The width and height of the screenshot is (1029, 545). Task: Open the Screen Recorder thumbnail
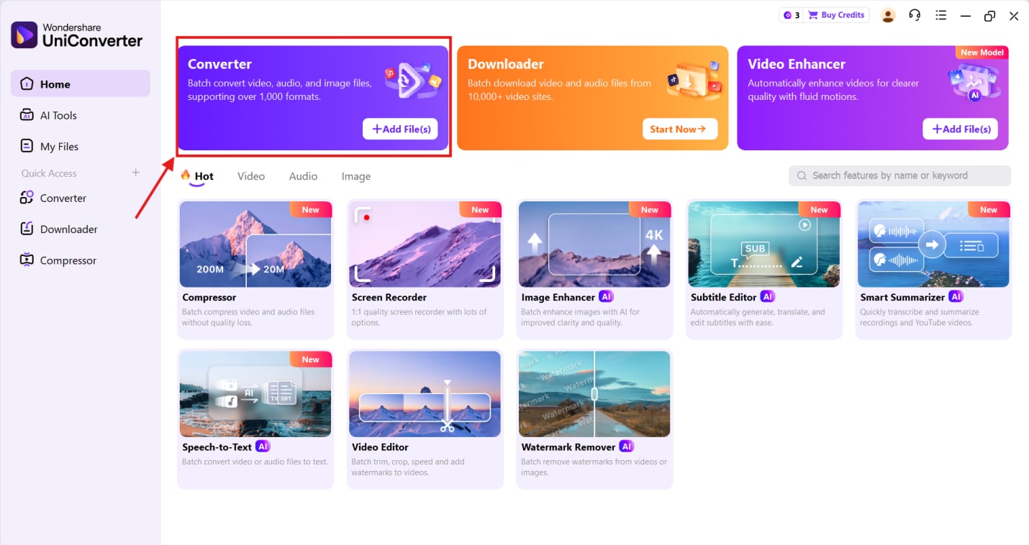point(425,244)
